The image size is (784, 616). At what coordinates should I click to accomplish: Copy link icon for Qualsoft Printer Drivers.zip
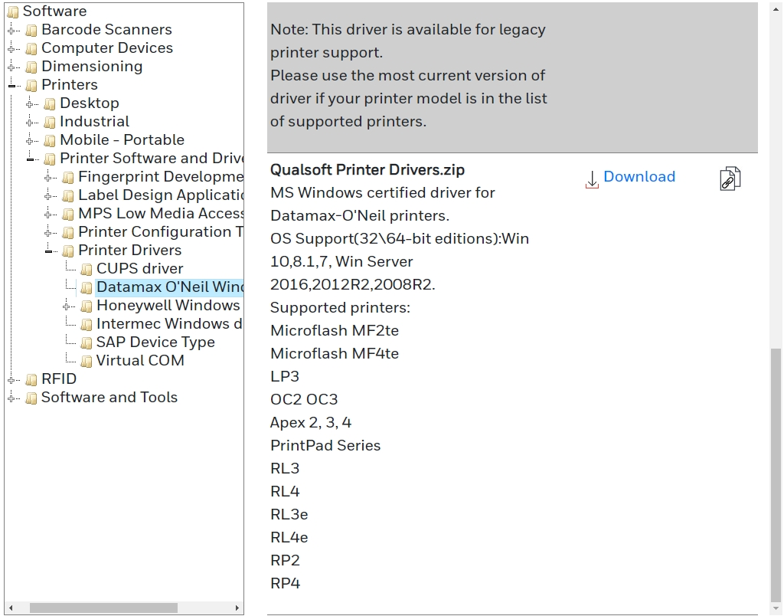click(x=730, y=179)
